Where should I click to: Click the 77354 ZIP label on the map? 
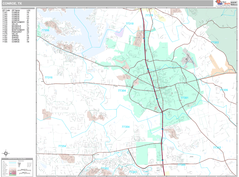[x=62, y=146]
